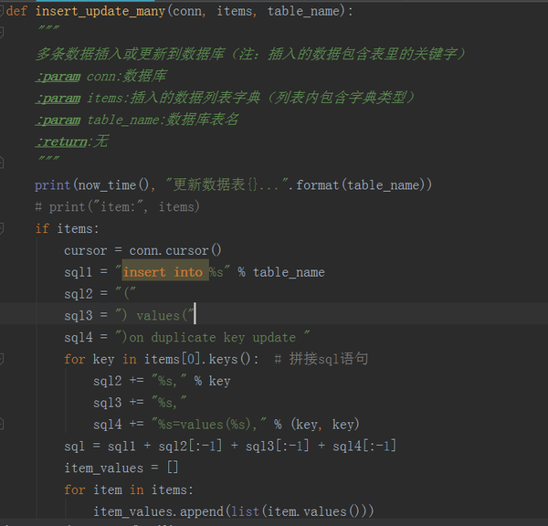
Task: Collapse the fold marker beside 'for key in items[0].keys()'
Action: (2, 359)
